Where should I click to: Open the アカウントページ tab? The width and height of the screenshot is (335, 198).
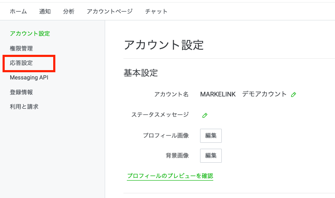coord(109,11)
